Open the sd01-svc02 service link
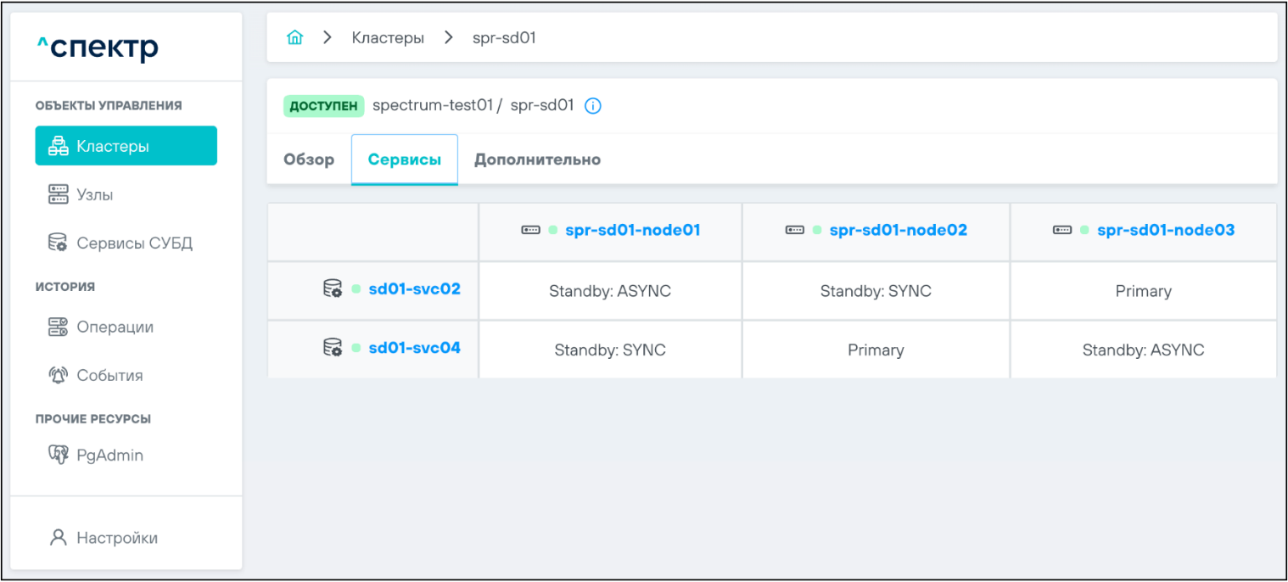Screen dimensions: 1288x582 [x=414, y=289]
